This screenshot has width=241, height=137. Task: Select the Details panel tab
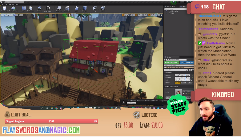(172, 57)
